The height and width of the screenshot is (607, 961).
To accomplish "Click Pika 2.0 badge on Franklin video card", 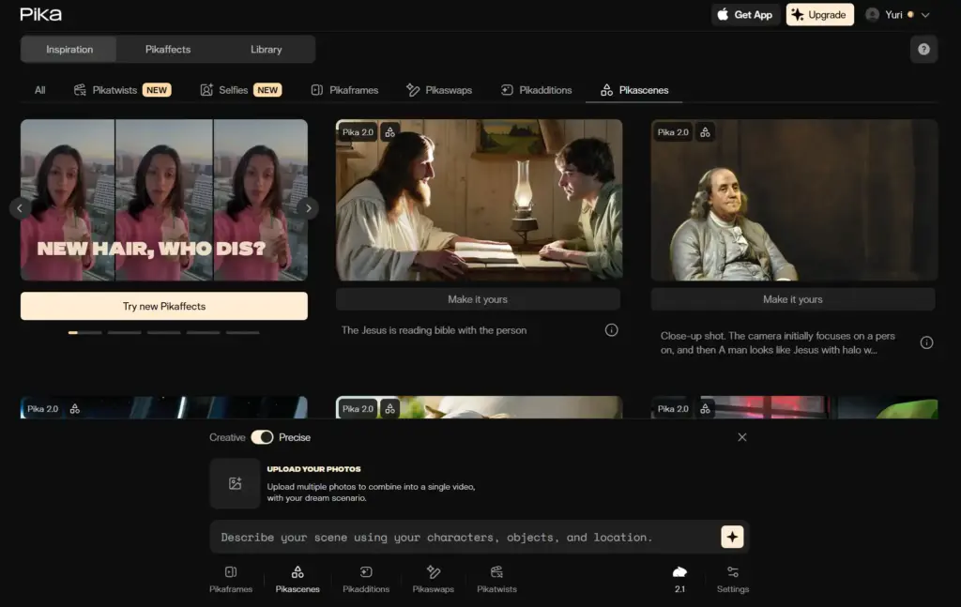I will point(673,132).
